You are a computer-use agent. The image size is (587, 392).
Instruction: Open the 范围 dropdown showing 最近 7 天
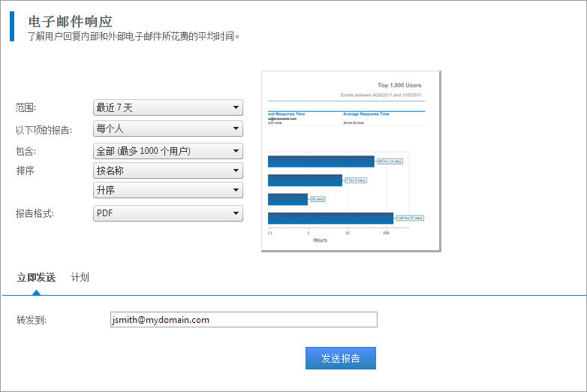(167, 107)
